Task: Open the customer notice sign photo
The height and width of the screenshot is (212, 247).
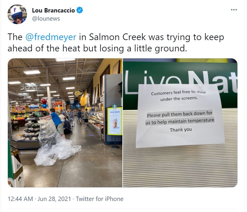Action: click(180, 123)
